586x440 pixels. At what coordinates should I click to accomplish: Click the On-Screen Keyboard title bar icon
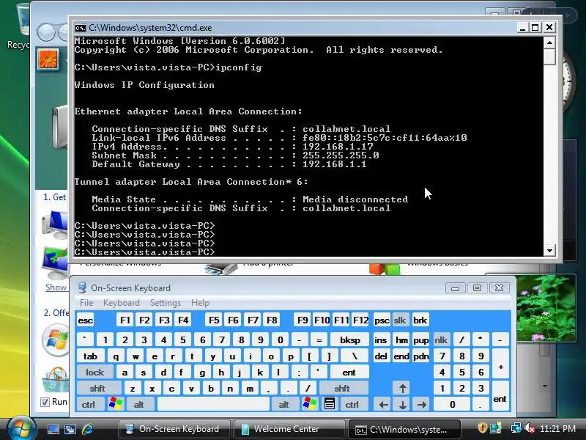click(81, 287)
